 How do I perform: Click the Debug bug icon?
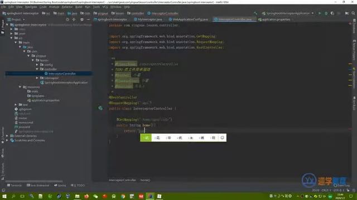[326, 13]
